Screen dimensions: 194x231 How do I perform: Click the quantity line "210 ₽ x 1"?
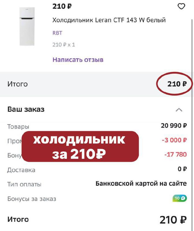64,45
